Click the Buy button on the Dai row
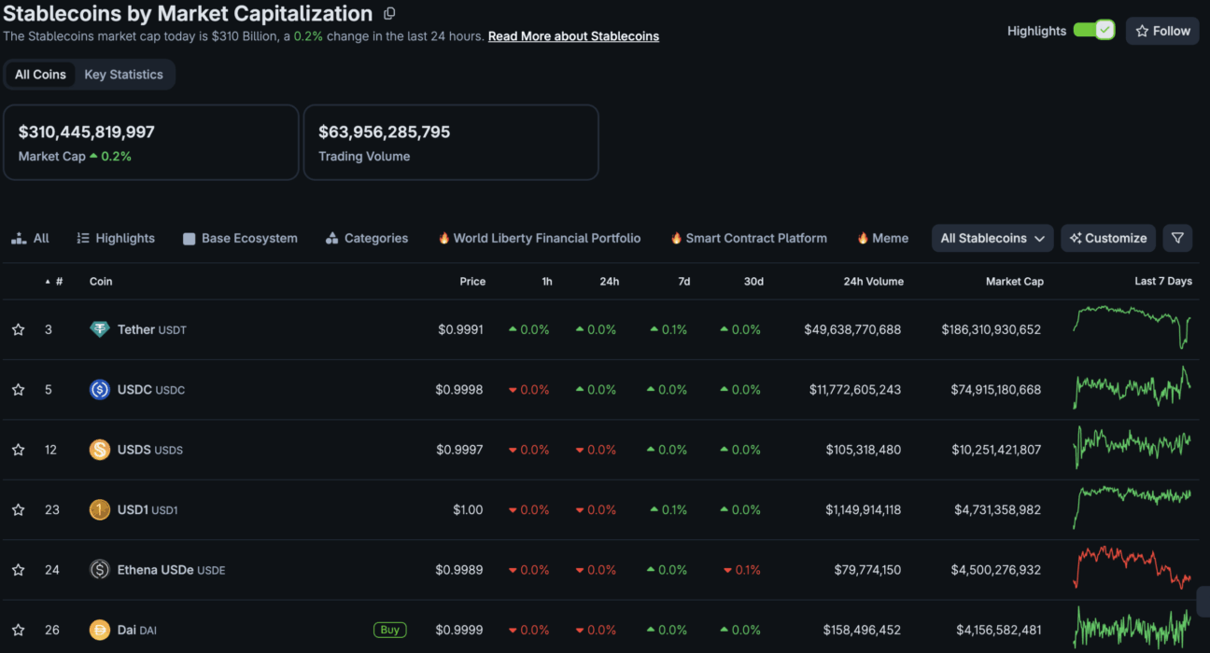This screenshot has height=653, width=1210. (390, 630)
